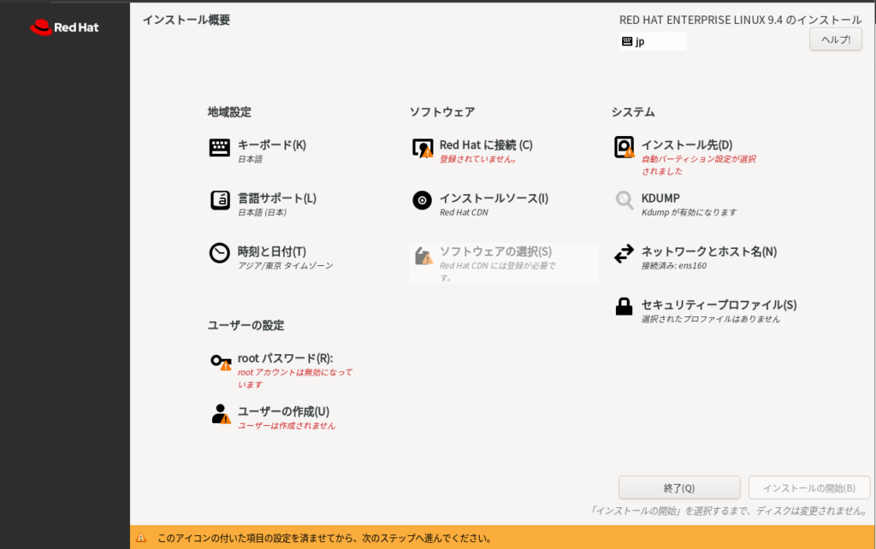
Task: Click the warning icon in the bottom bar
Action: (141, 538)
